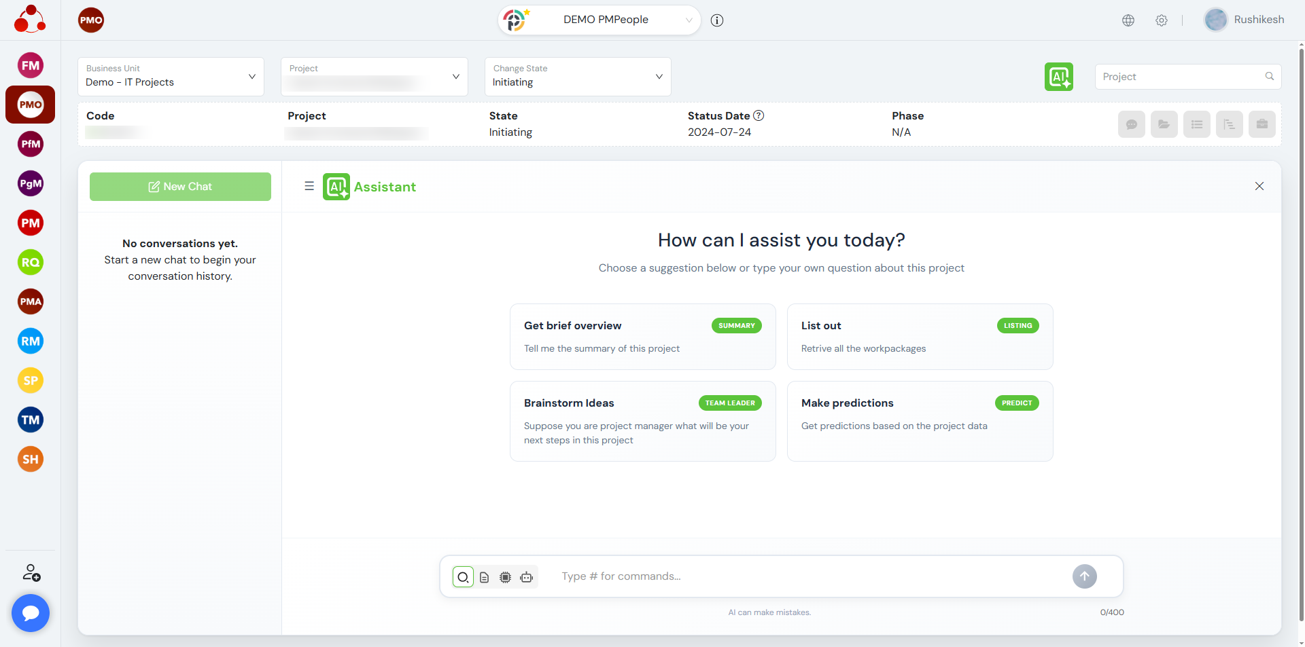The image size is (1305, 647).
Task: Open the RQ module in sidebar
Action: [x=31, y=263]
